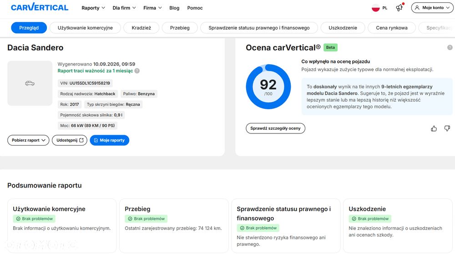Open the Przebieg summary card heading
The height and width of the screenshot is (254, 455).
pos(137,209)
